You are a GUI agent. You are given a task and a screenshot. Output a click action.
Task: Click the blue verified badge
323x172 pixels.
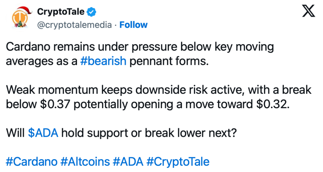point(92,12)
